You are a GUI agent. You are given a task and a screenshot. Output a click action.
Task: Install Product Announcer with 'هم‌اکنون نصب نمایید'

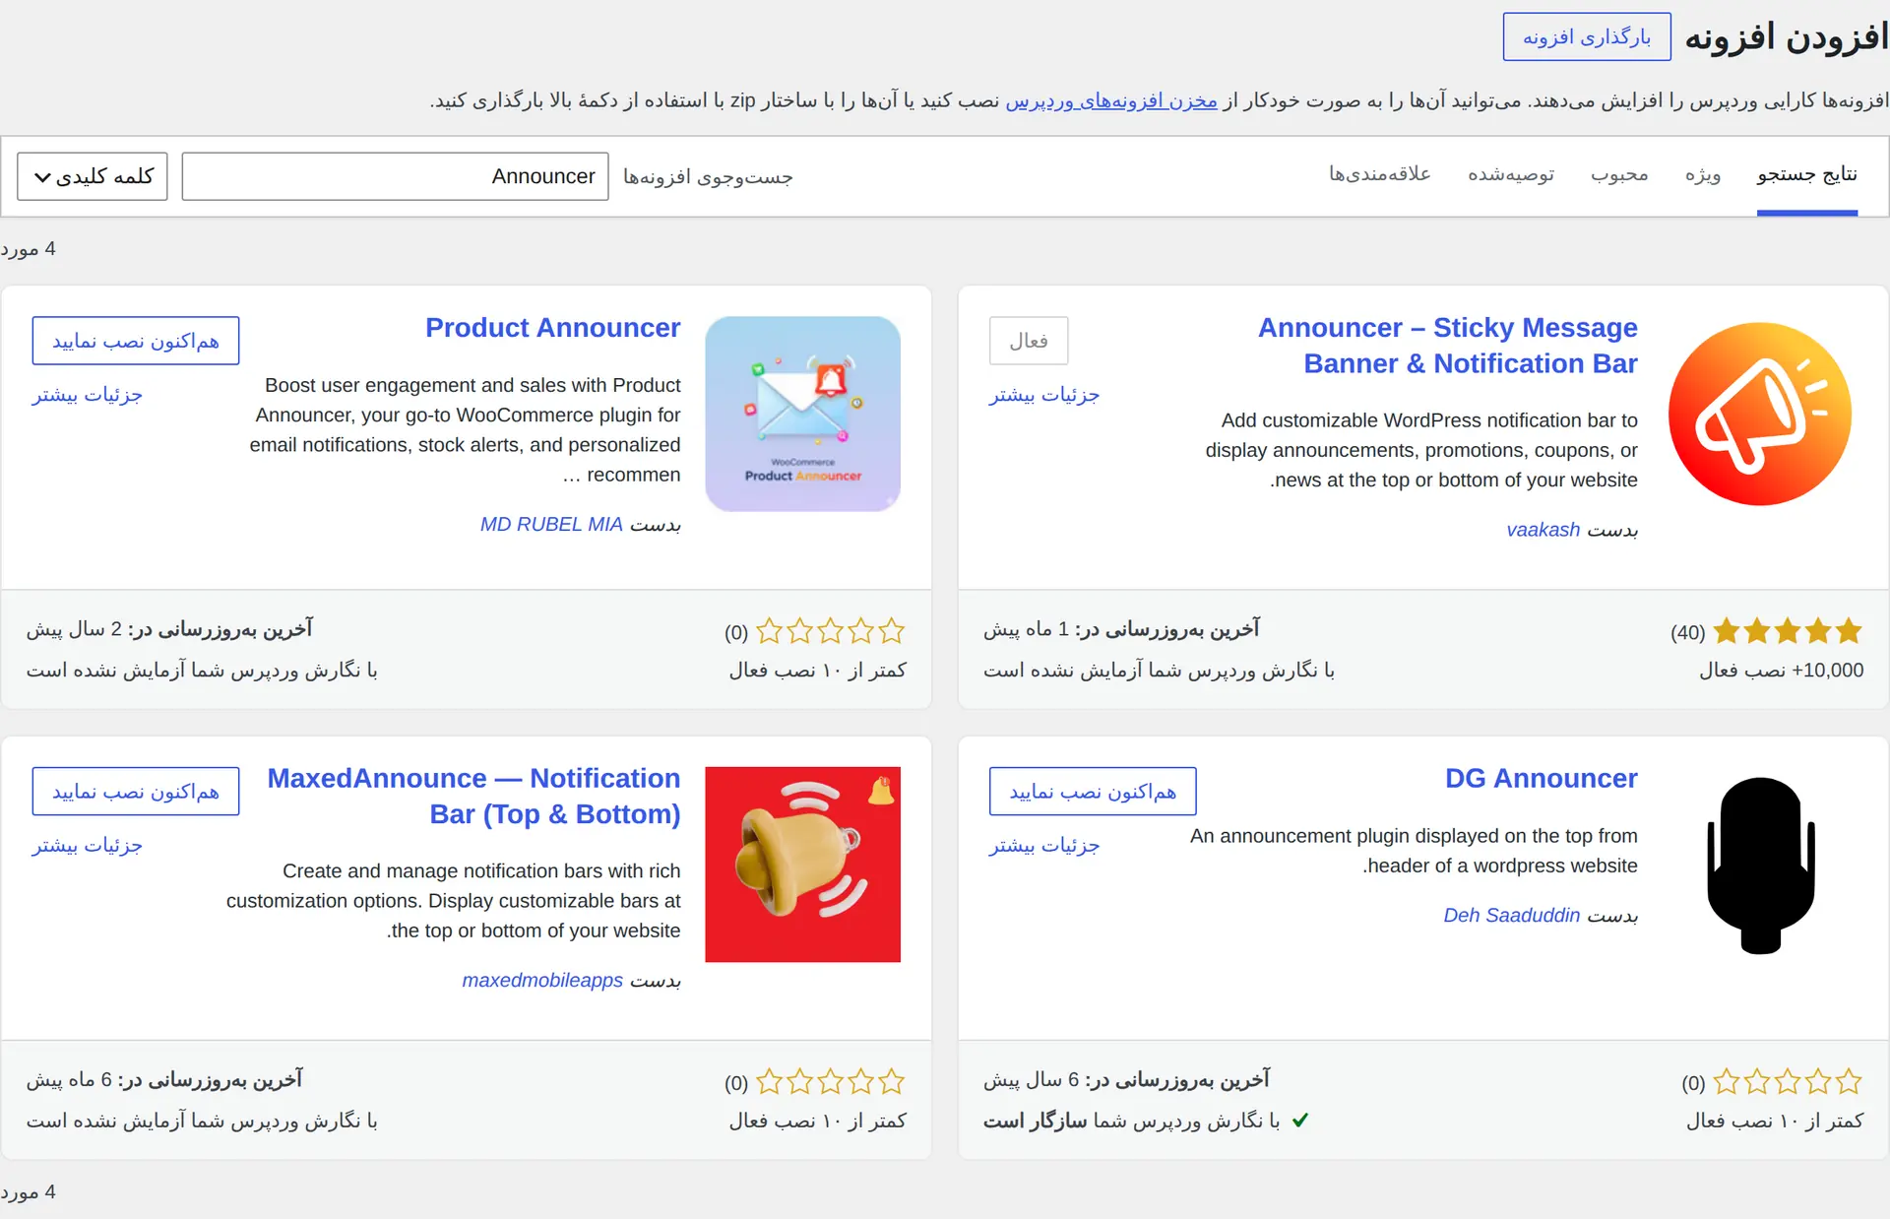click(x=136, y=341)
